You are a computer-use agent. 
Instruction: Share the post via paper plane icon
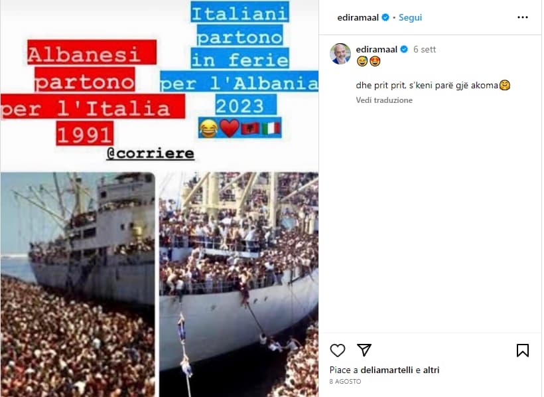(364, 350)
